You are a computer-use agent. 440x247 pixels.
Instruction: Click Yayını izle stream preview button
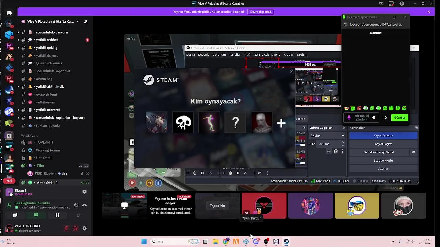[x=218, y=205]
